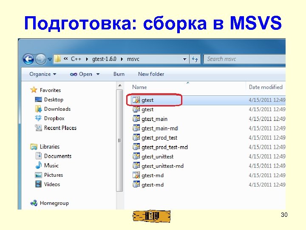The height and width of the screenshot is (230, 306).
Task: Click the gtest_prod_test-md file icon
Action: (136, 147)
